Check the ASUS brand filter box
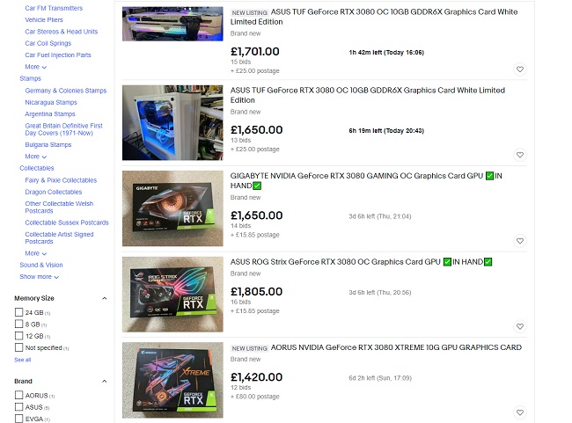 pyautogui.click(x=18, y=406)
